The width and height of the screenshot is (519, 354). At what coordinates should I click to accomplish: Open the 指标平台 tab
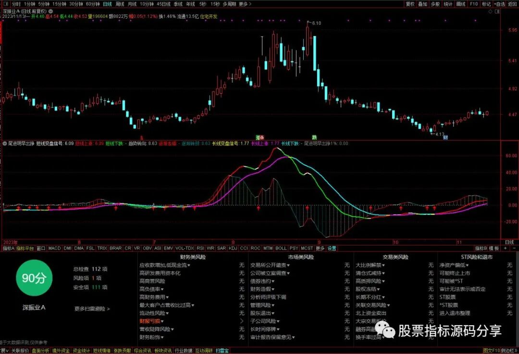pos(25,248)
